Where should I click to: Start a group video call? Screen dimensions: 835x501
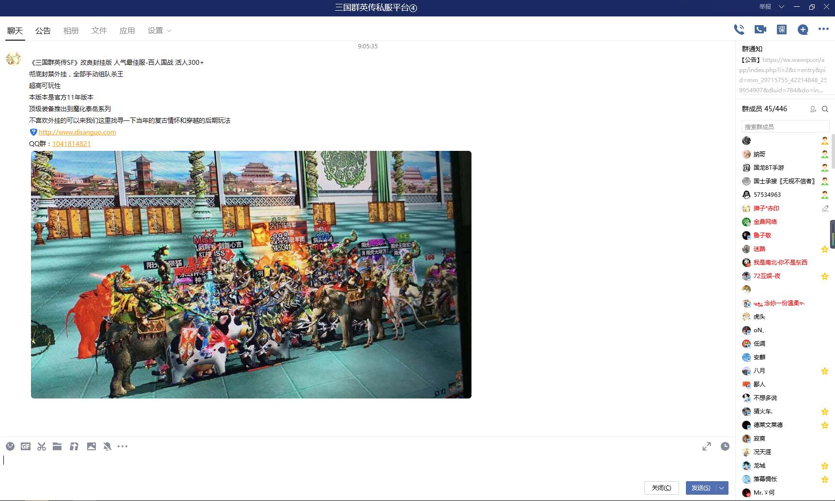[x=760, y=29]
